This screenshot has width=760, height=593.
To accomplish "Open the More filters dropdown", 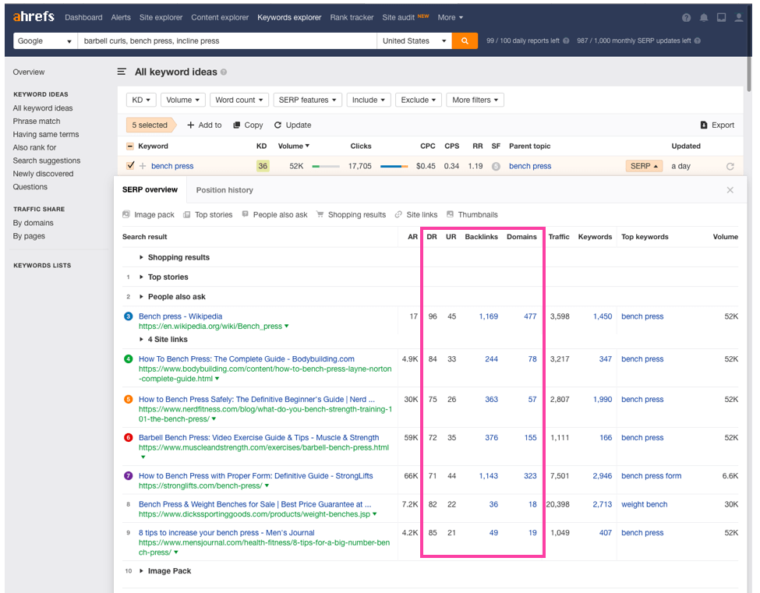I will tap(475, 100).
